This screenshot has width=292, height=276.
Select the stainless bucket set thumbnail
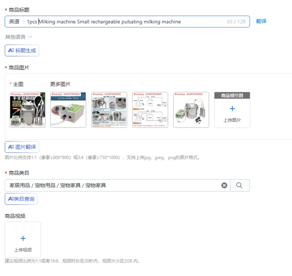pyautogui.click(x=191, y=110)
